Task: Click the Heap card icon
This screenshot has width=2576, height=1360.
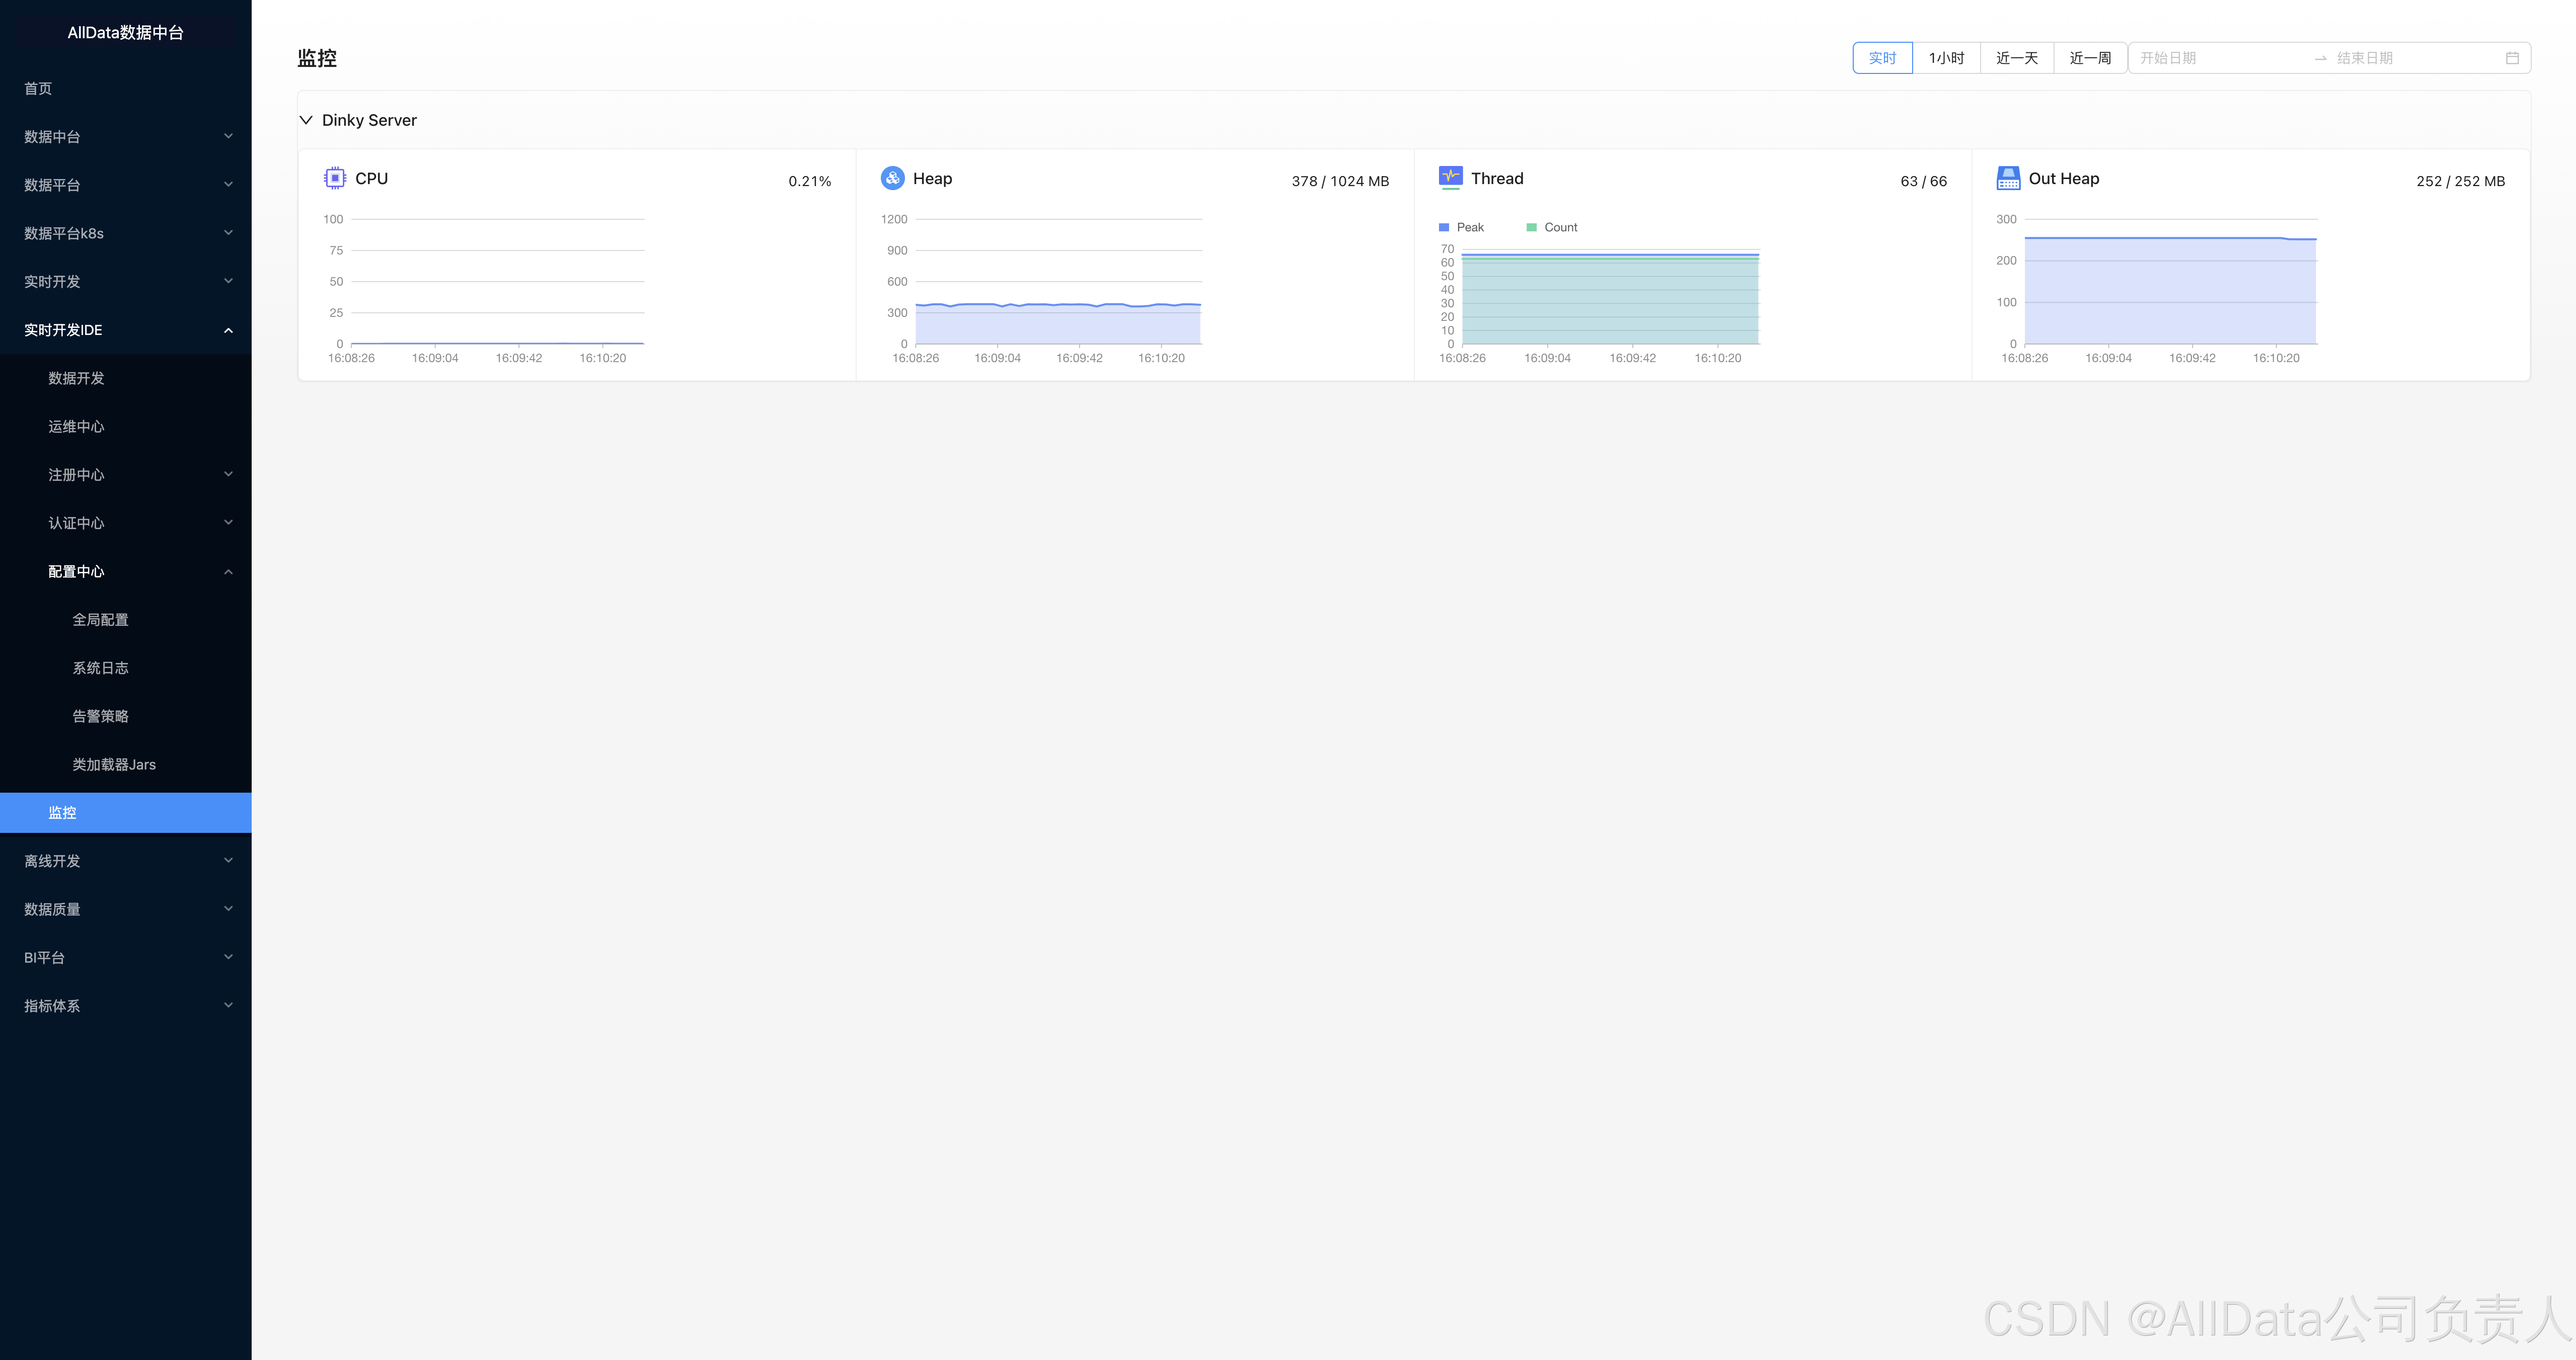Action: 892,178
